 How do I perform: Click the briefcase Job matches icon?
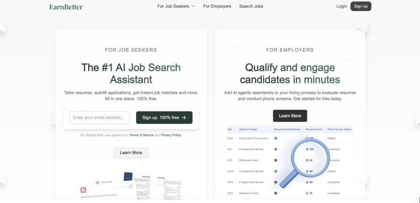point(98,183)
